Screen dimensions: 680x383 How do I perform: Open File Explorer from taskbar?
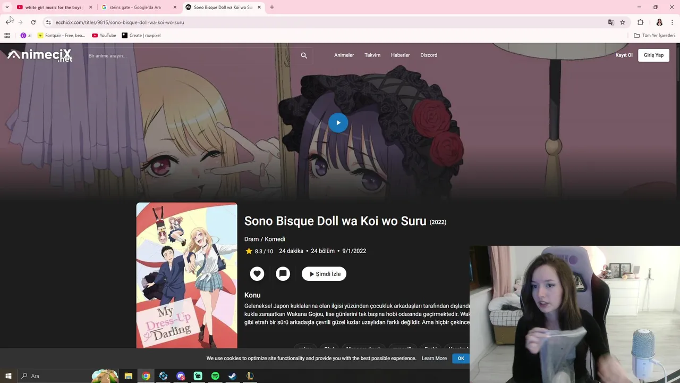coord(129,376)
